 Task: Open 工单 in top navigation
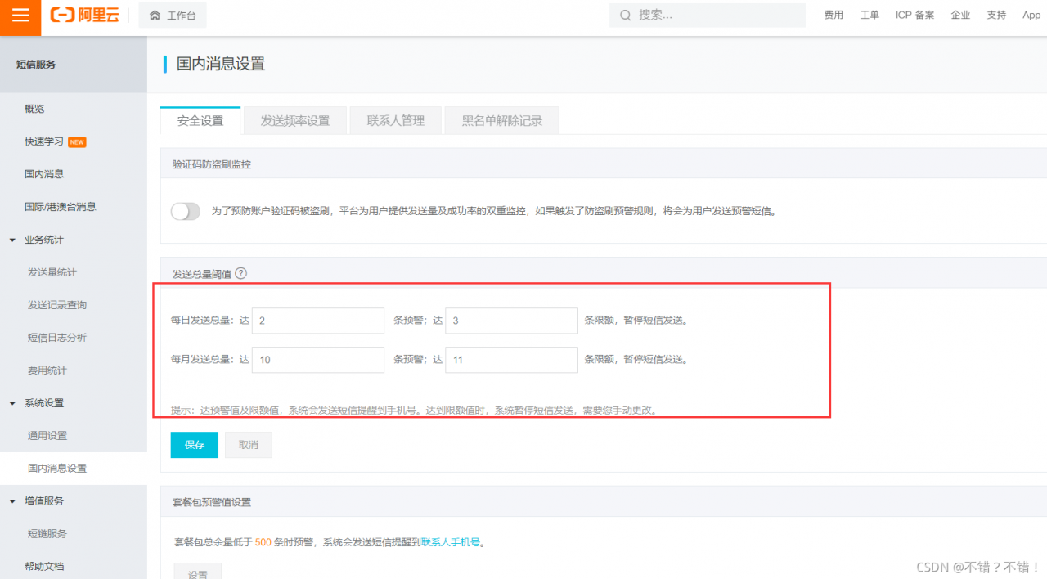coord(870,16)
